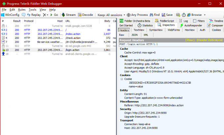
Task: Switch to the Filters tab
Action: pyautogui.click(x=199, y=21)
